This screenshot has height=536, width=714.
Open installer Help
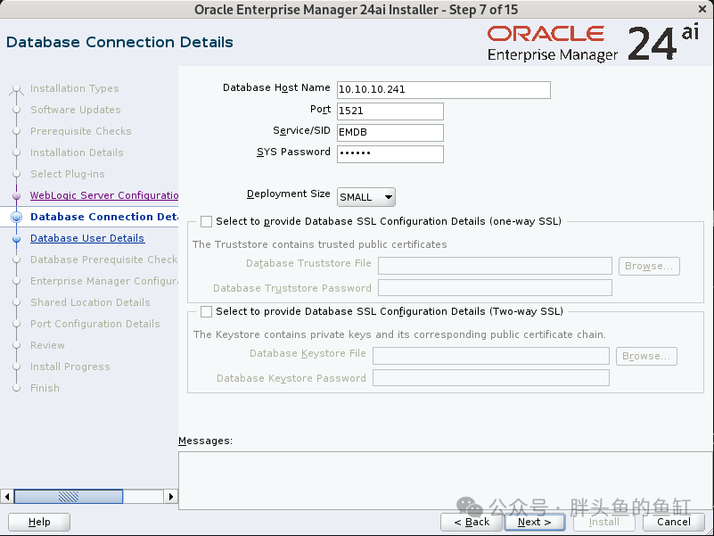point(39,522)
